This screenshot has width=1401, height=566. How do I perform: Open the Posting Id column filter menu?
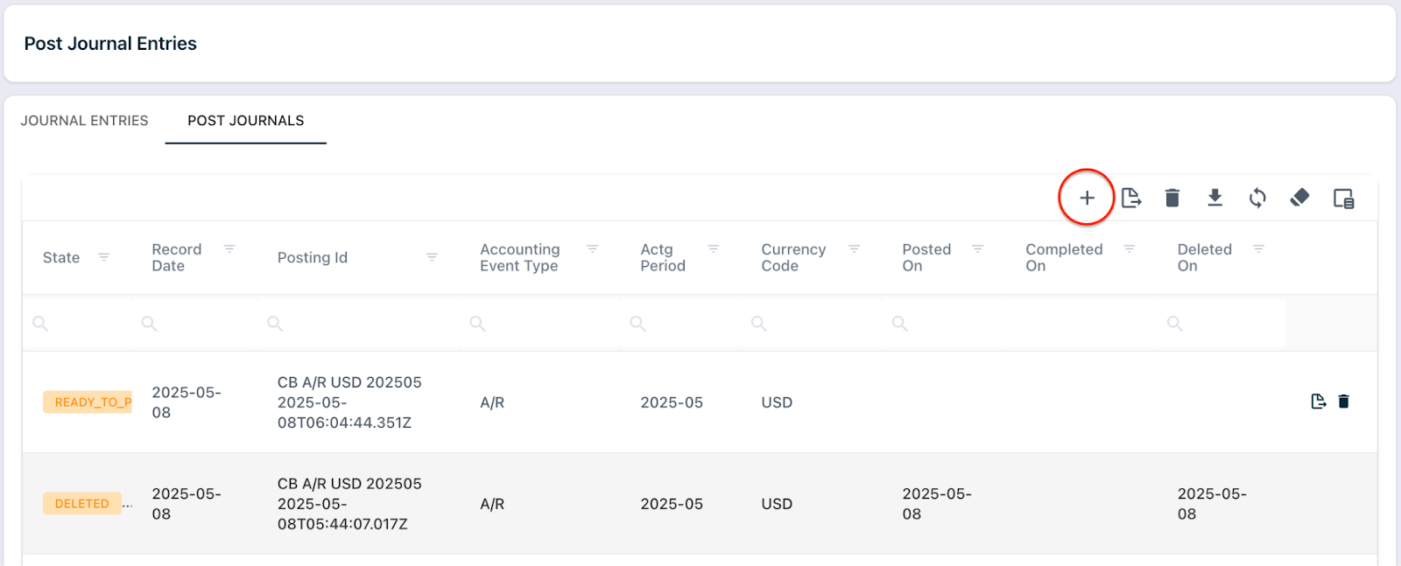click(432, 257)
